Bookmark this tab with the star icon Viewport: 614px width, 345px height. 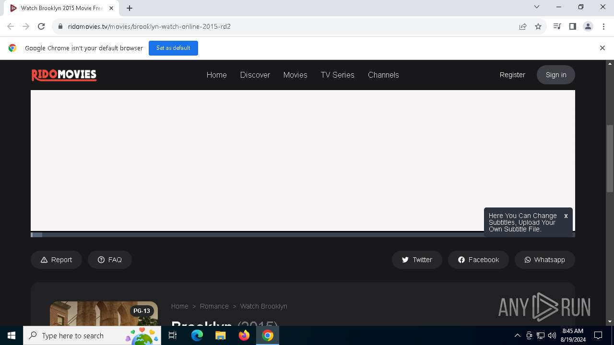click(538, 26)
